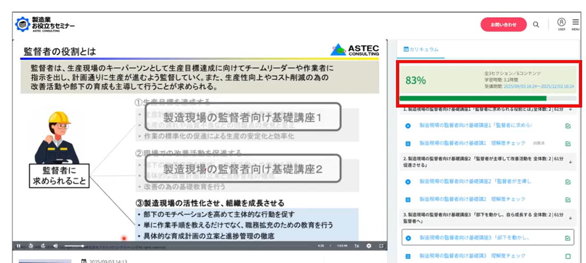Screen dimensions: 586x263
Task: Click quiz icon beside 基礎講1 理解度チェック
Action: click(x=408, y=143)
